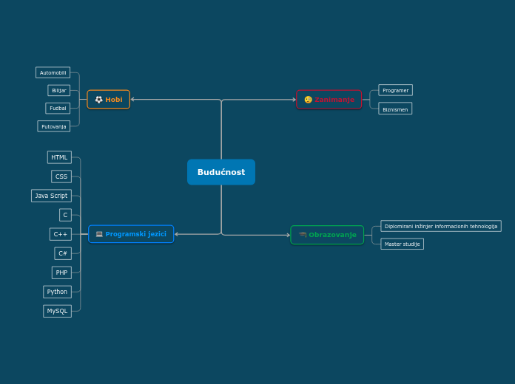Screen dimensions: 515x384
Task: Select the single C language node
Action: (x=65, y=215)
